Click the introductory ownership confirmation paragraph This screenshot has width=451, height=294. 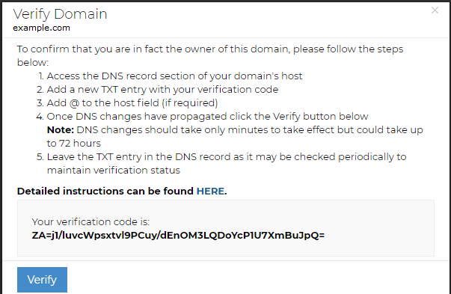pos(210,55)
